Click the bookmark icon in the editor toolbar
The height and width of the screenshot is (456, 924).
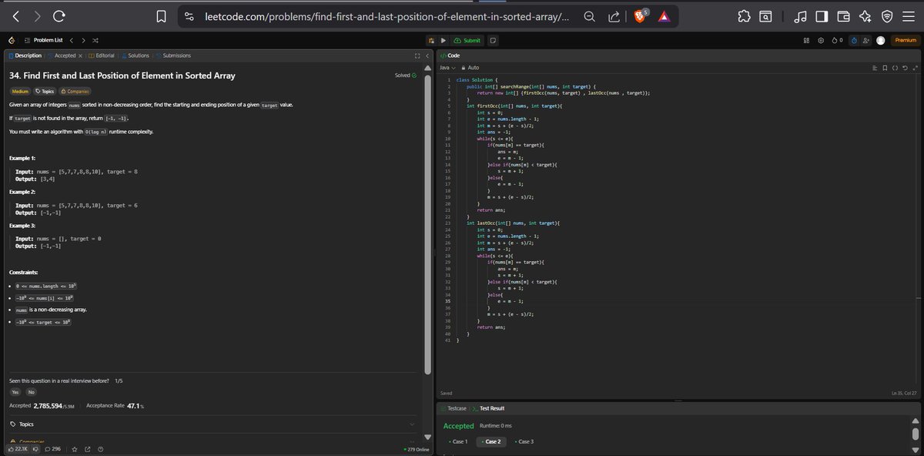pos(885,68)
